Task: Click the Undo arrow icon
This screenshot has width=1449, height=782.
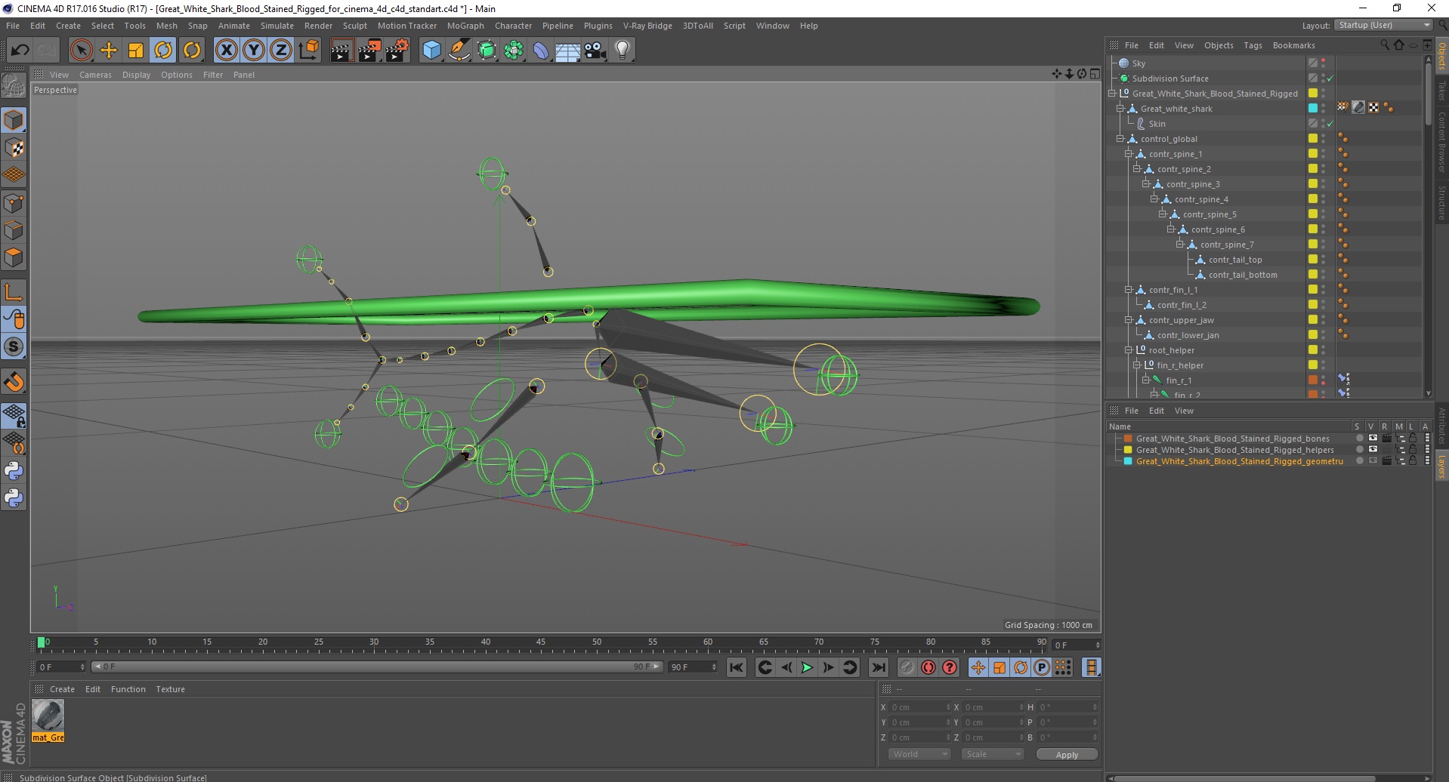Action: (20, 50)
